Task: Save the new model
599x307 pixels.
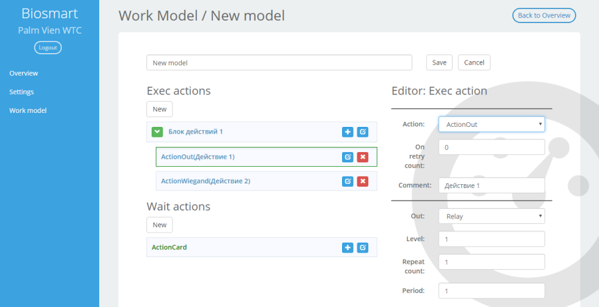Action: (x=439, y=62)
